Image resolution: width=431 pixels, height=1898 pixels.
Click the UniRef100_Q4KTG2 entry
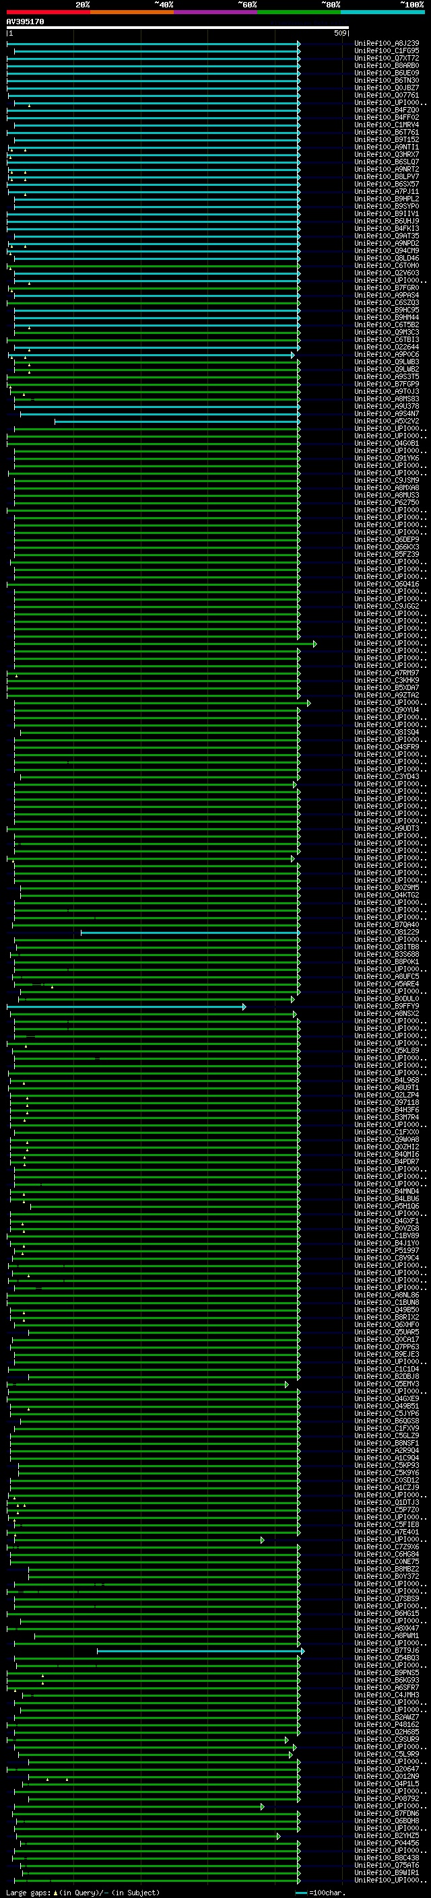pos(387,895)
